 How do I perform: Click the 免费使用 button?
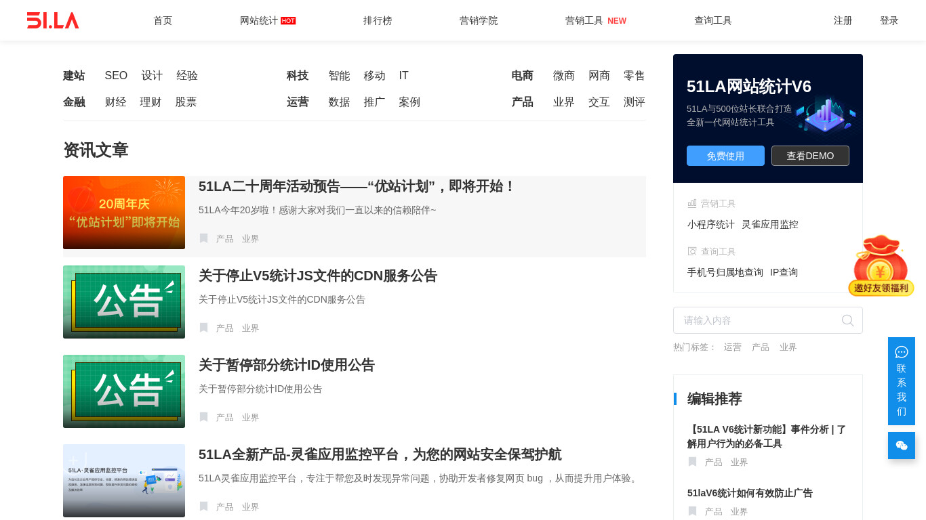(725, 156)
